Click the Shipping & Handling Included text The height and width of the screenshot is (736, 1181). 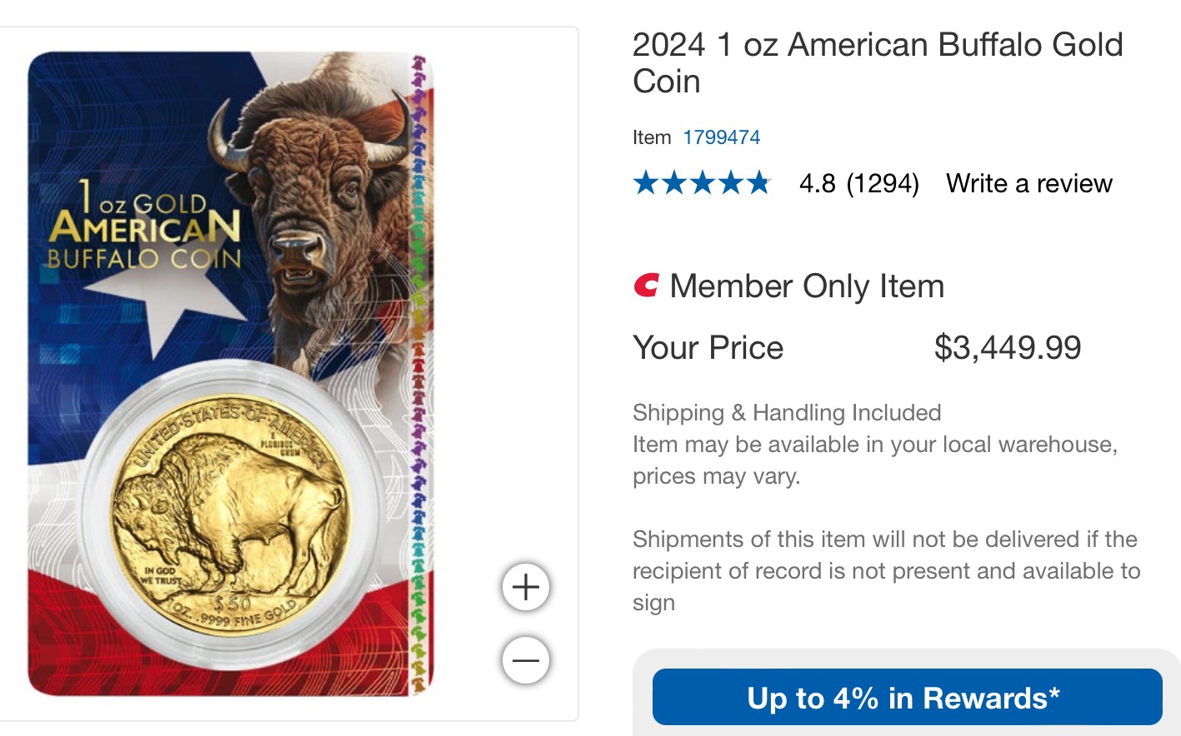[786, 413]
